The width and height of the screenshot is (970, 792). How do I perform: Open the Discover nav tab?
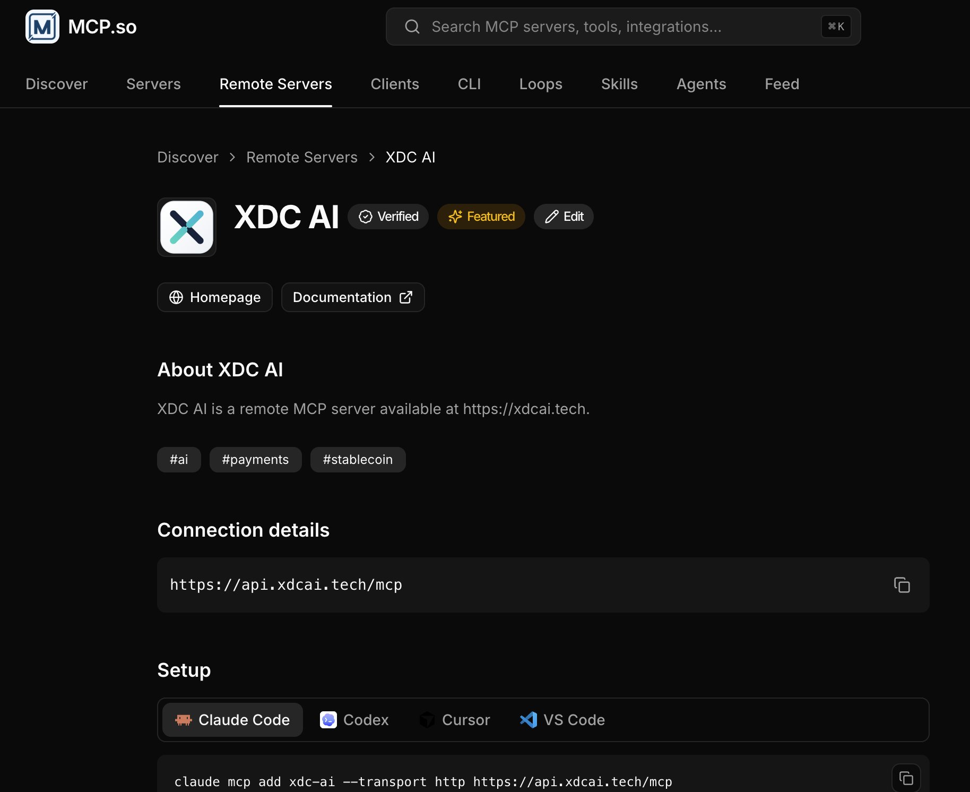pos(57,84)
